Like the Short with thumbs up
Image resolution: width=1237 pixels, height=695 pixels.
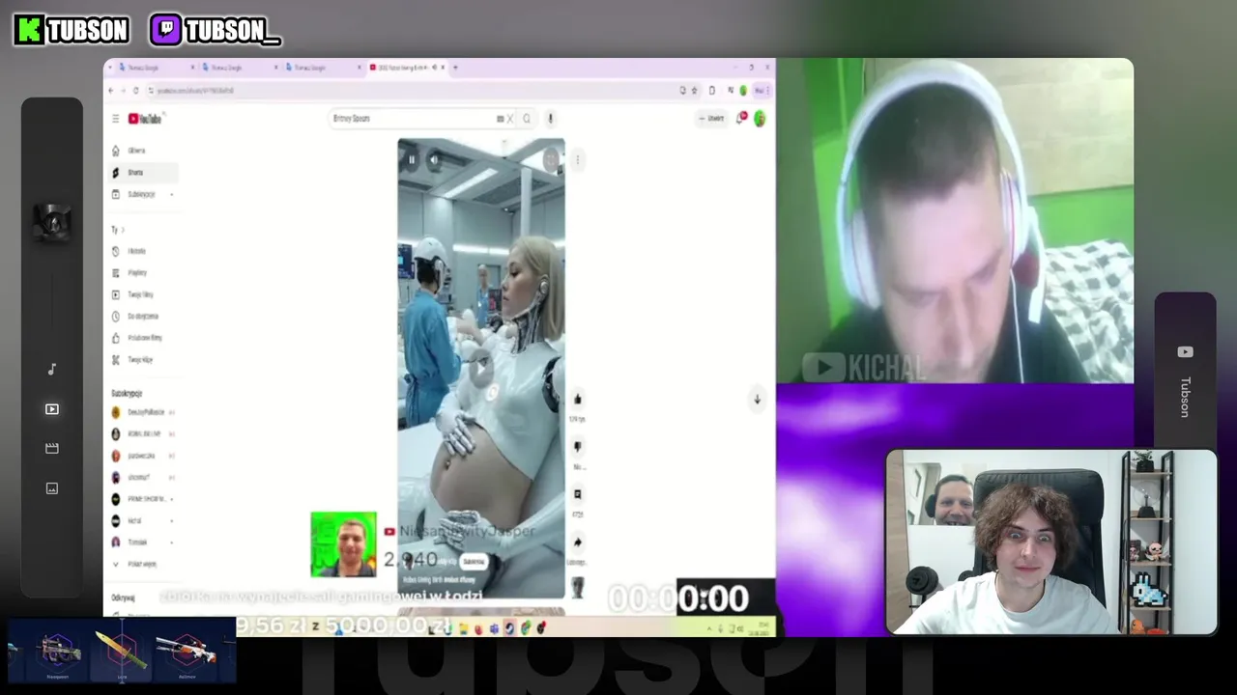(x=578, y=400)
